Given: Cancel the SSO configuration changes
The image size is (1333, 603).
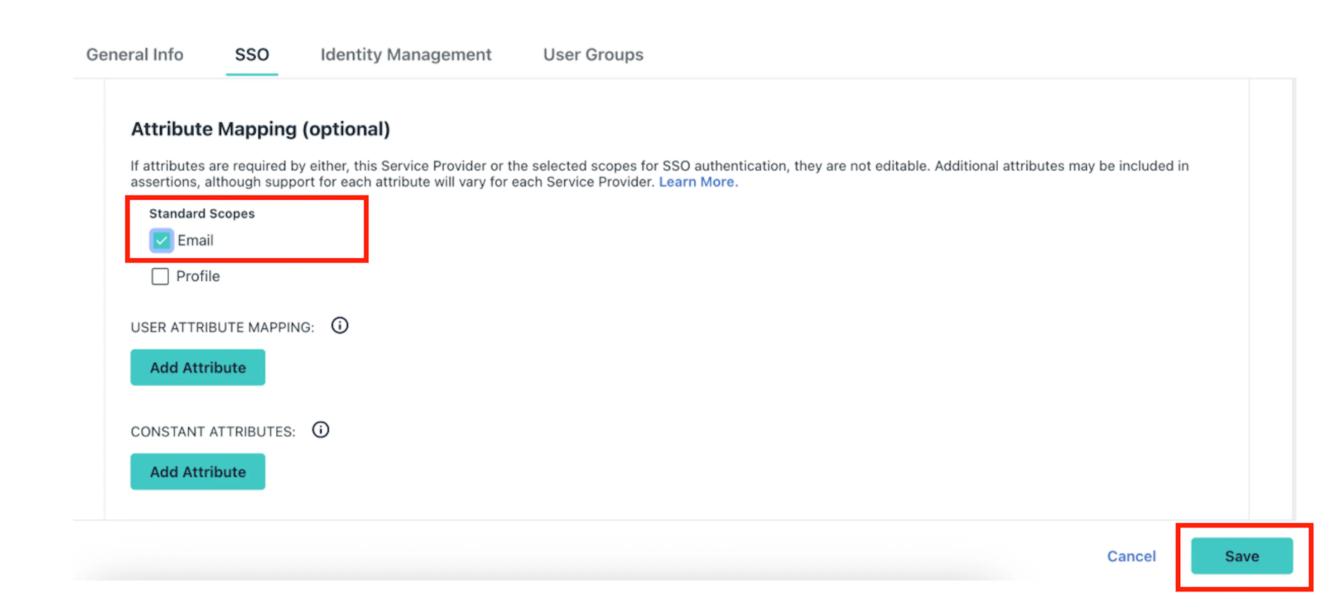Looking at the screenshot, I should 1131,556.
